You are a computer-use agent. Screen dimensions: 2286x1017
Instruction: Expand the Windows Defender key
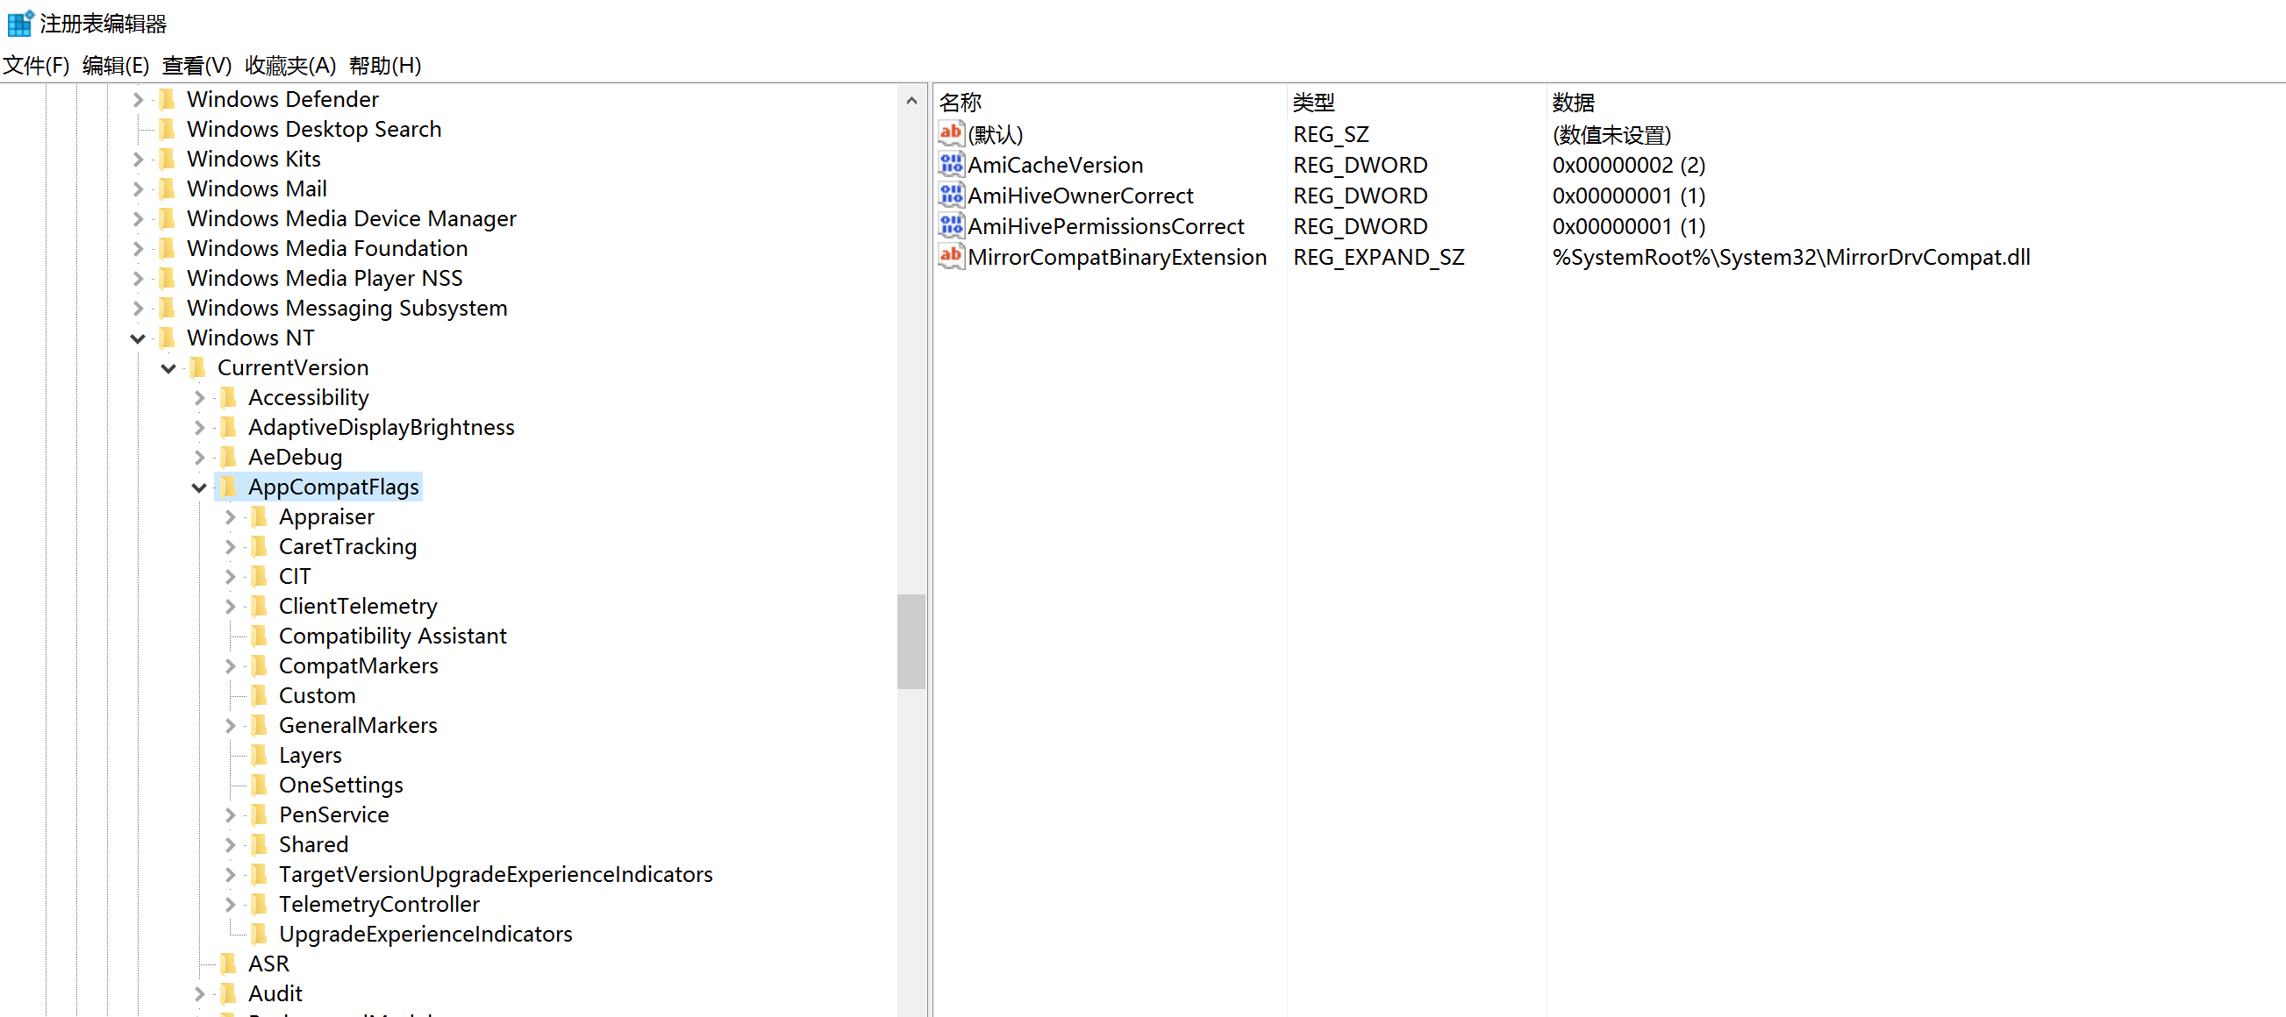(138, 100)
